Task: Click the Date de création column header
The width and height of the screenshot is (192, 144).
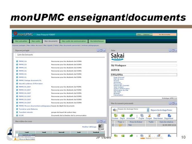Action: click(x=166, y=122)
